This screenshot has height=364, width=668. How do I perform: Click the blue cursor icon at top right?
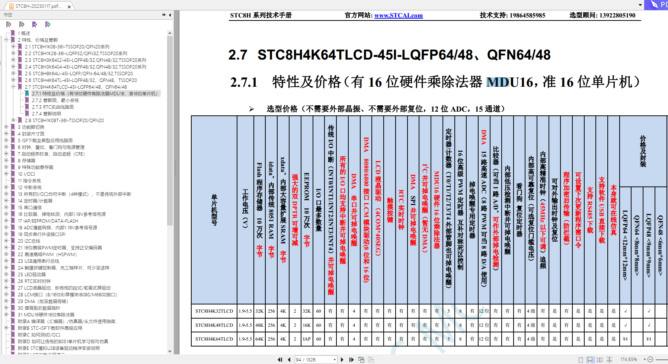[654, 5]
